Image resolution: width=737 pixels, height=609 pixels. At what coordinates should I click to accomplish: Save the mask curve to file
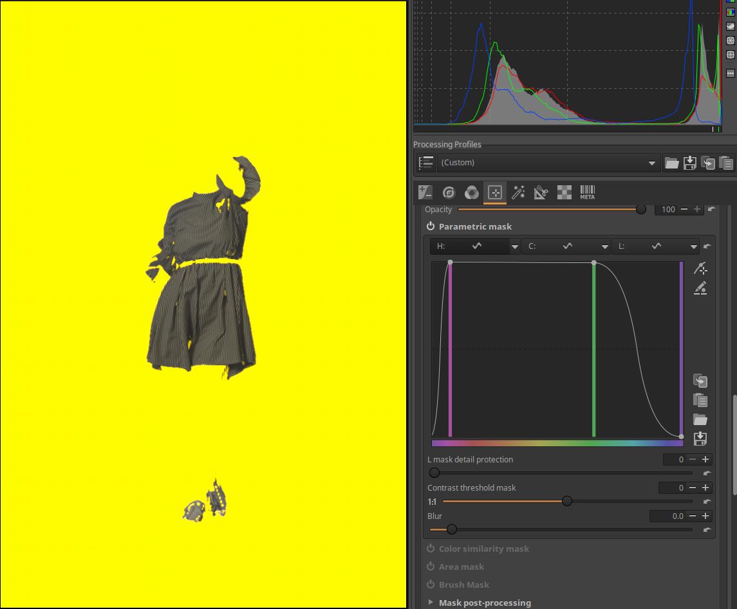point(700,439)
